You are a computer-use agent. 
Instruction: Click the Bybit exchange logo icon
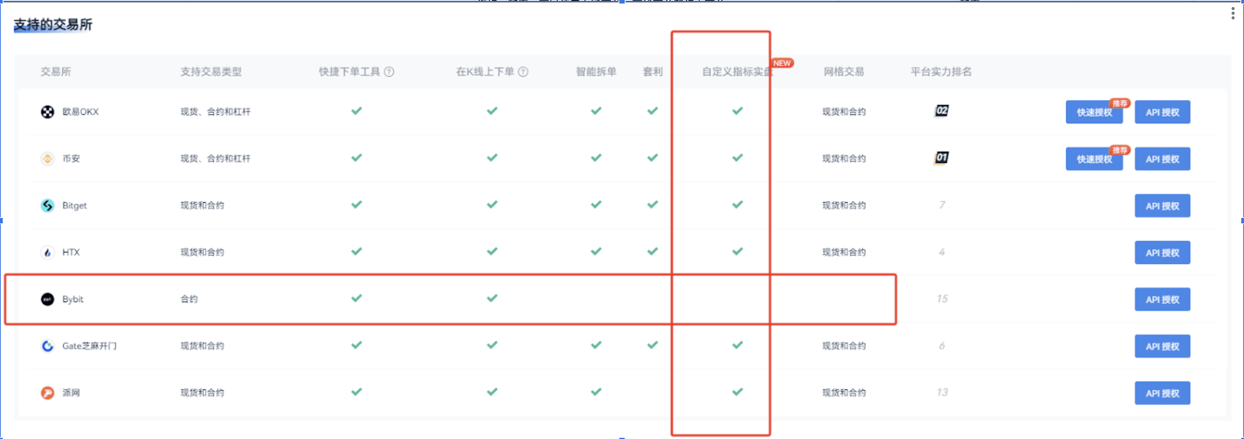click(x=47, y=299)
